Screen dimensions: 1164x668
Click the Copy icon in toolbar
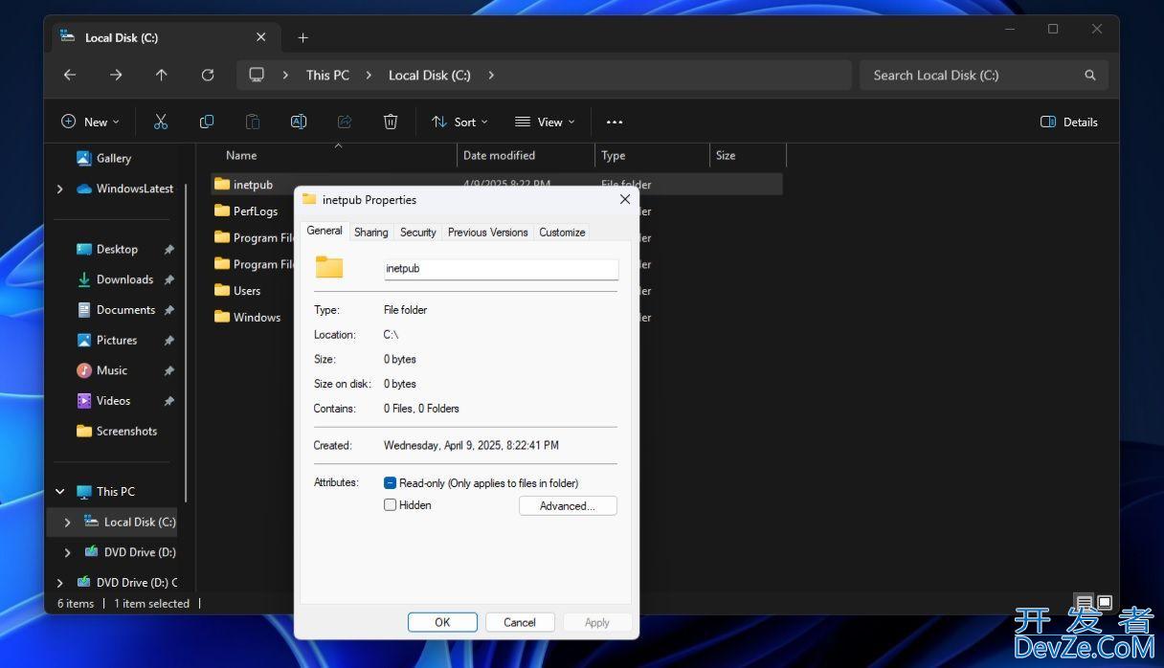(x=207, y=122)
